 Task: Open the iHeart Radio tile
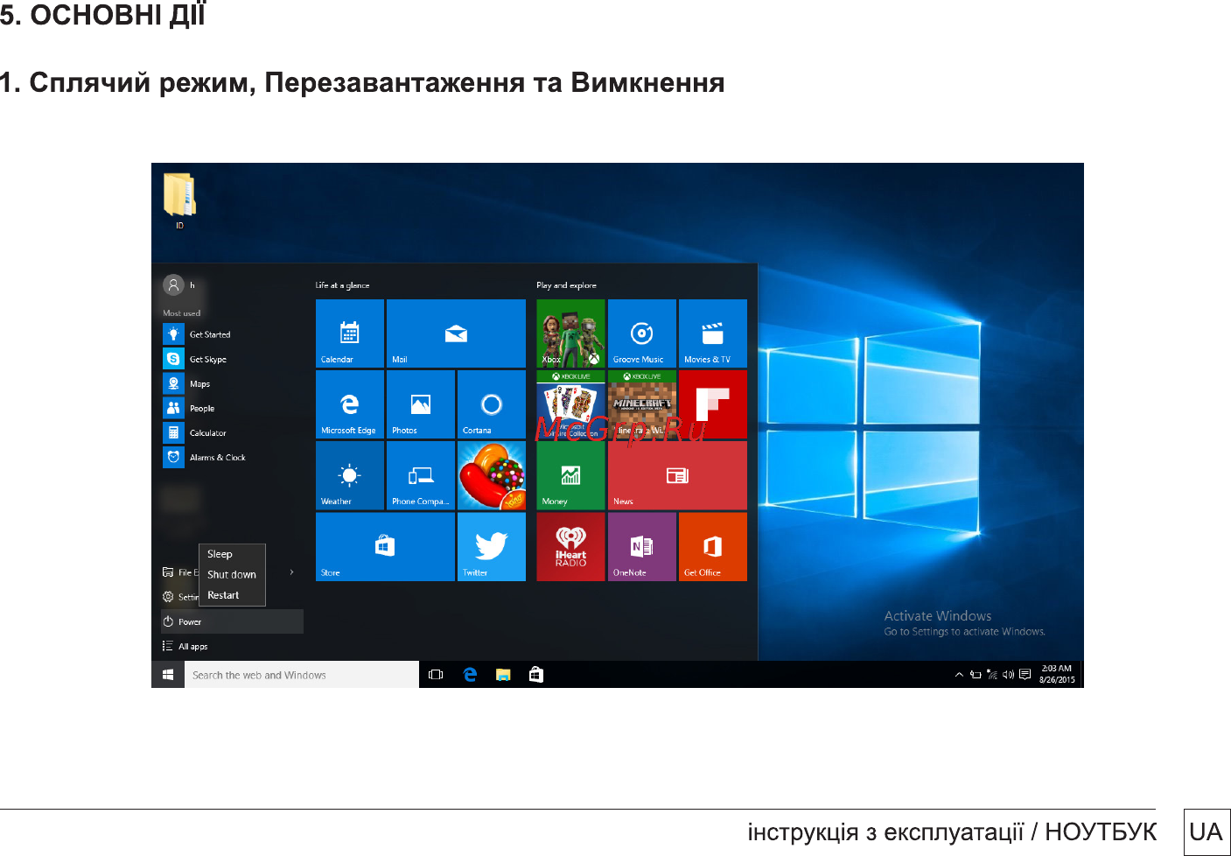tap(570, 546)
